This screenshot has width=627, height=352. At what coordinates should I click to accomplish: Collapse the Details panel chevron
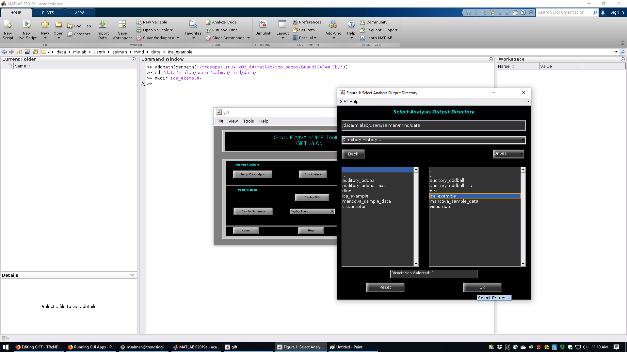coord(132,275)
